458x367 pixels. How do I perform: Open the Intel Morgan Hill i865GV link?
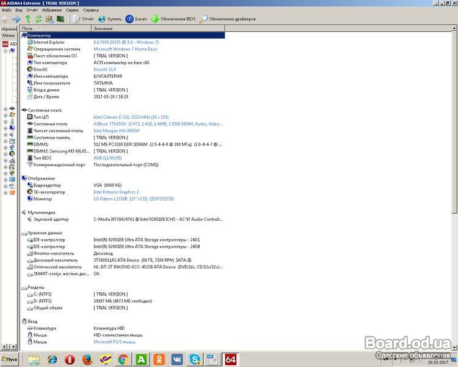click(x=117, y=131)
